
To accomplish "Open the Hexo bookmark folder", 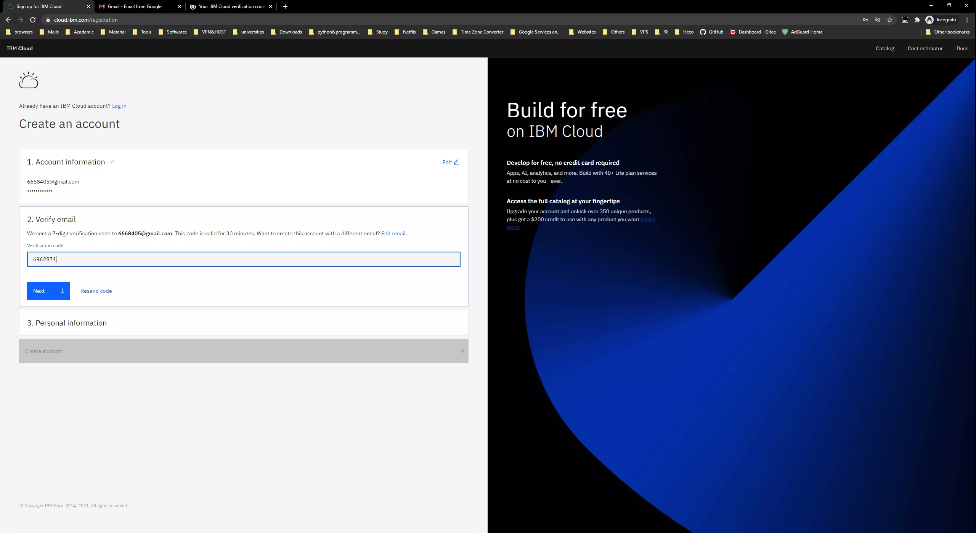I will (x=684, y=32).
